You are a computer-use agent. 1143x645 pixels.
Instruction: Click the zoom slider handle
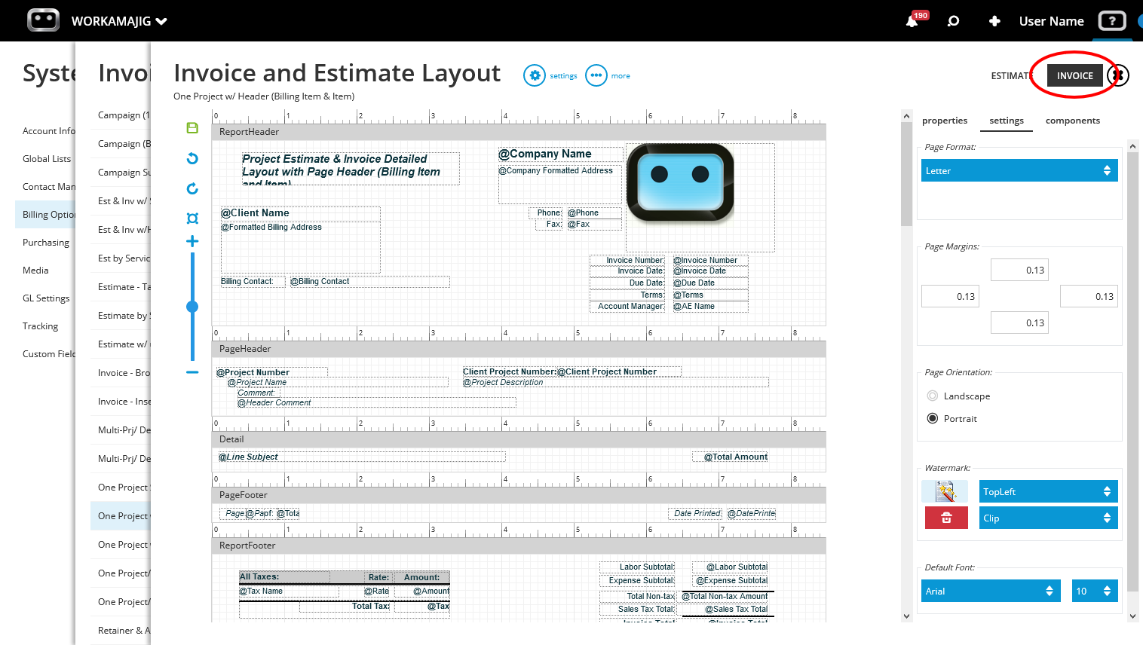[192, 307]
